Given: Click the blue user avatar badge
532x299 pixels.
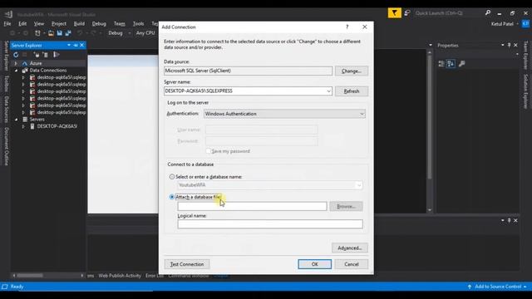Looking at the screenshot, I should pos(525,24).
